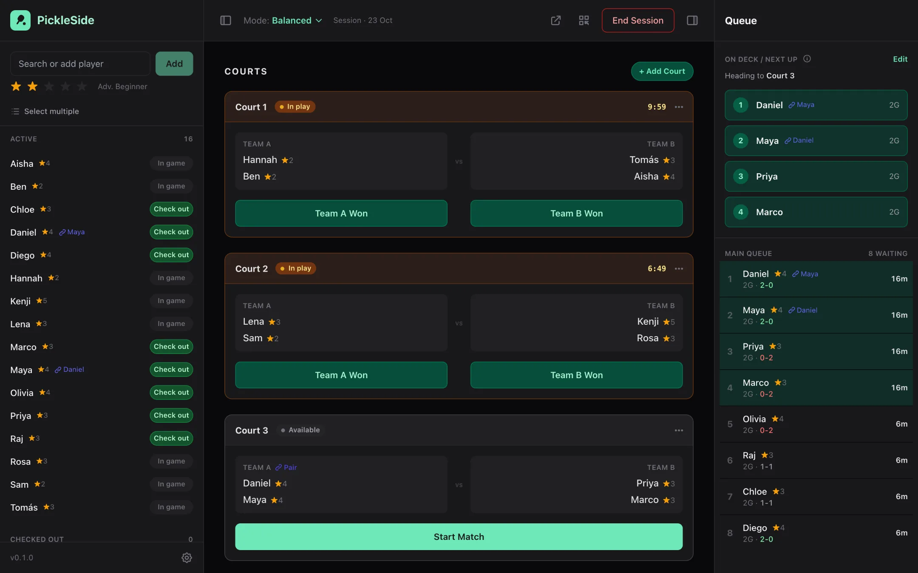Click End Session button
The height and width of the screenshot is (573, 918).
tap(637, 20)
